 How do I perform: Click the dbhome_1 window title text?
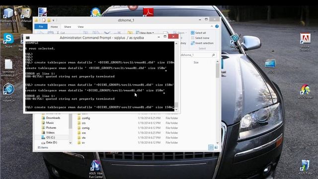[x=126, y=20]
